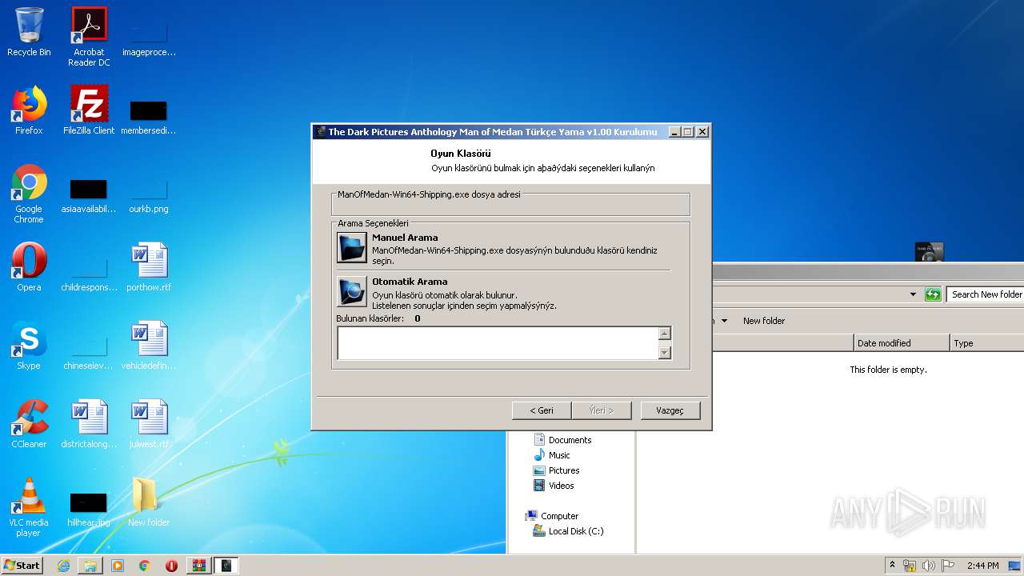Open the Firefox desktop shortcut

[29, 110]
